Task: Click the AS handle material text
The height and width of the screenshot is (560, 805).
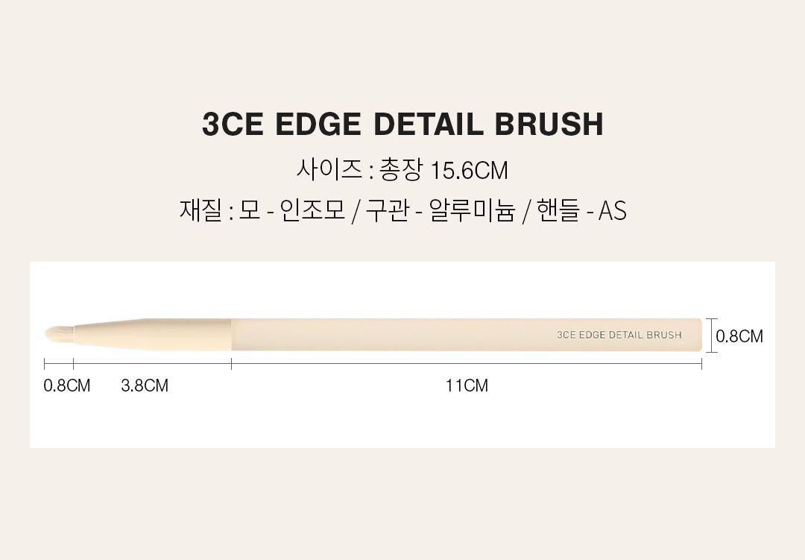Action: [x=613, y=212]
